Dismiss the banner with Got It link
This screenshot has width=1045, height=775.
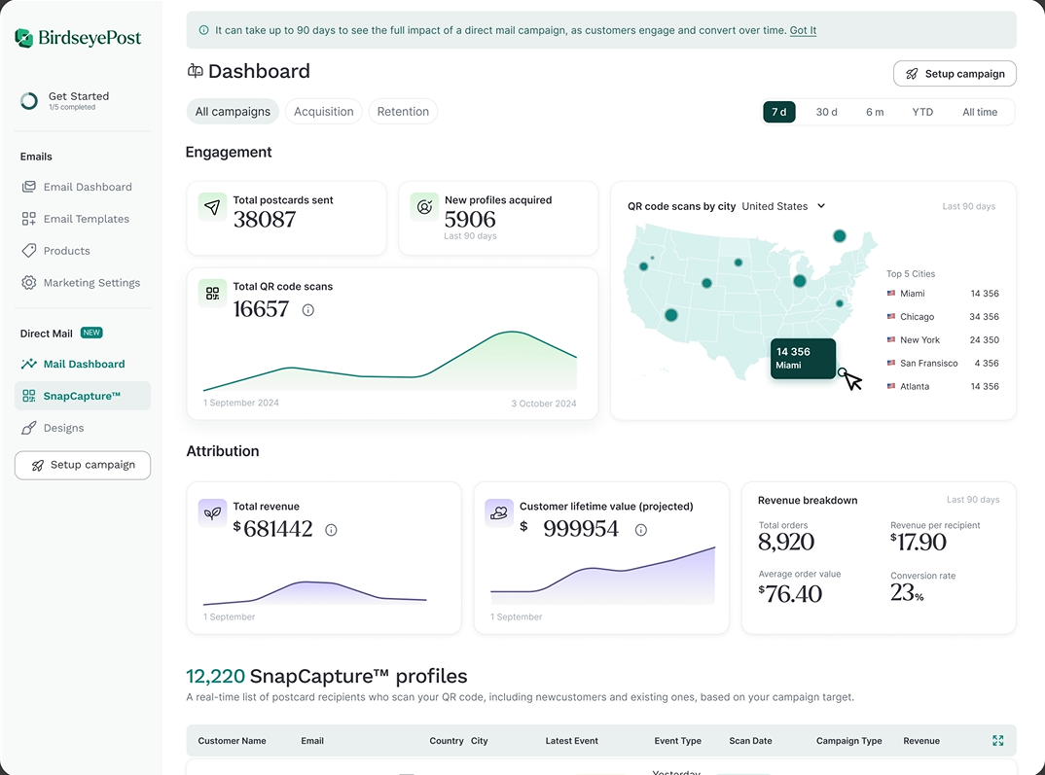pos(803,30)
